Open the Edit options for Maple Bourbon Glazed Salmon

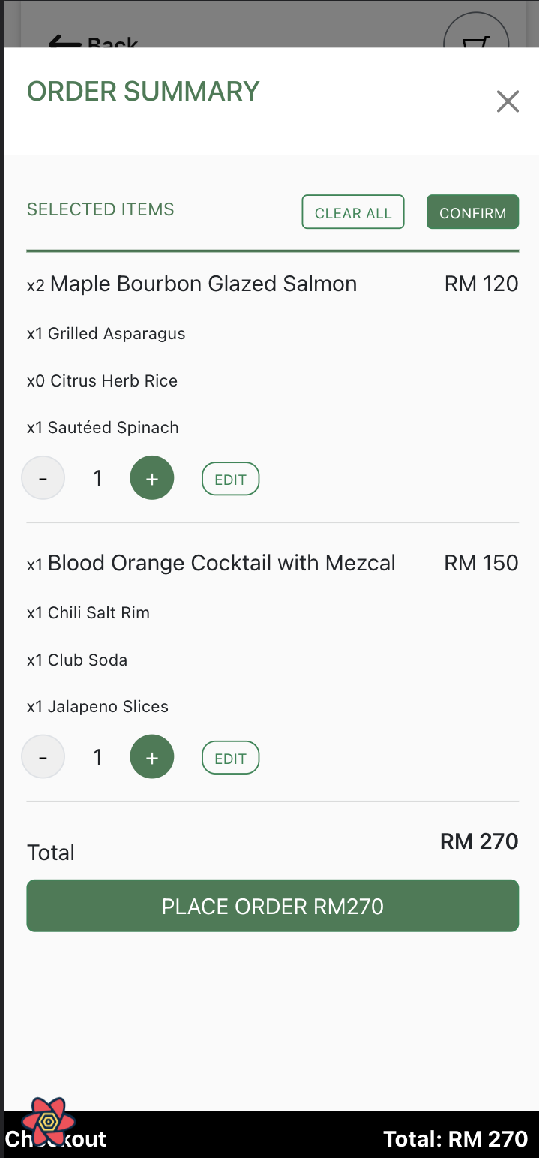click(x=230, y=478)
